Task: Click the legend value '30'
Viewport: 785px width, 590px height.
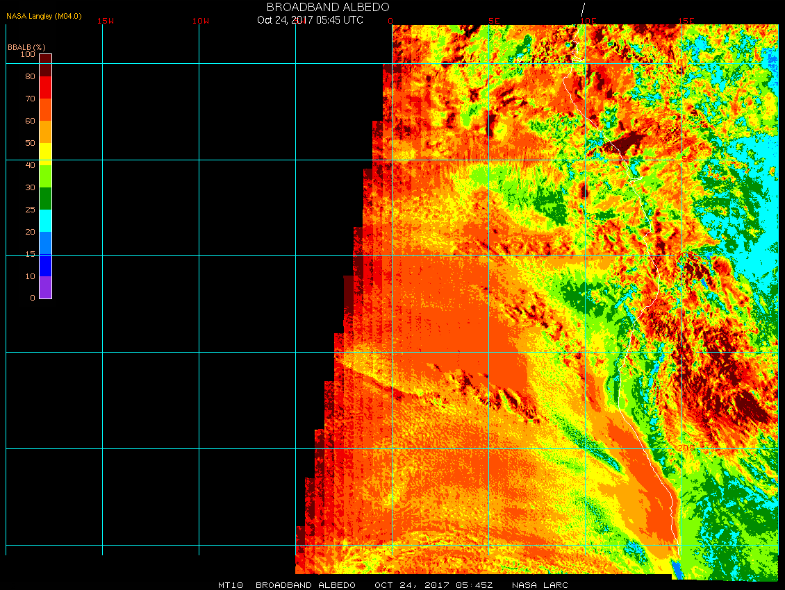Action: [x=30, y=187]
